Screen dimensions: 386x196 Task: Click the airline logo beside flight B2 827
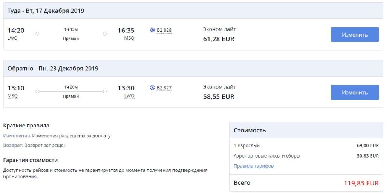(152, 88)
